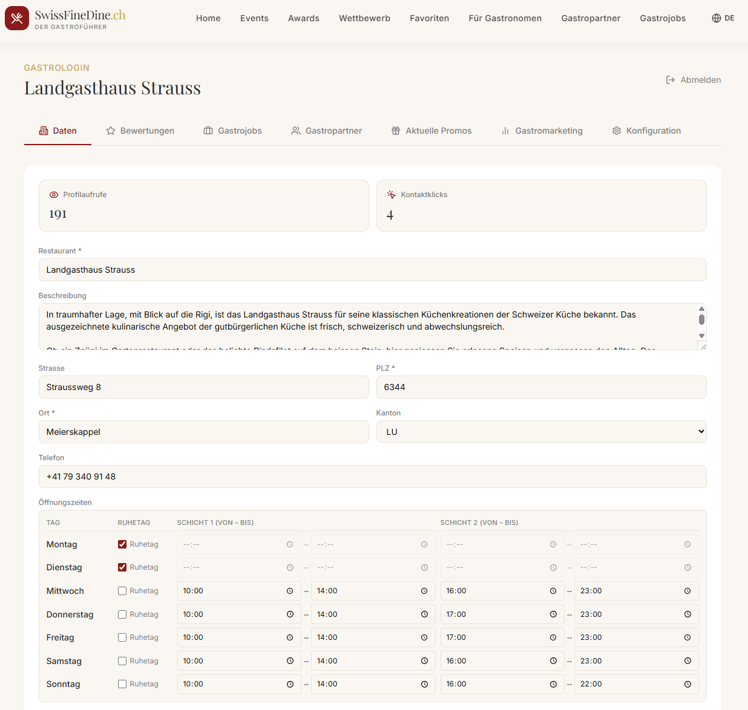Uncheck the Montag Ruhetag checkbox
Image resolution: width=748 pixels, height=710 pixels.
point(122,544)
